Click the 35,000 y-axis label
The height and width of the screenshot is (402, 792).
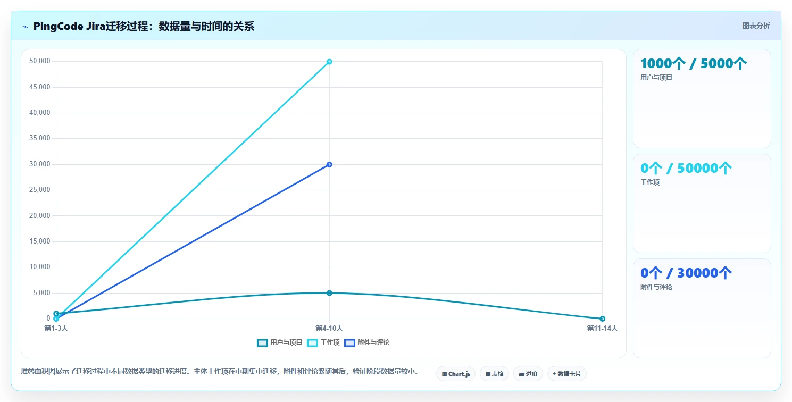(x=40, y=138)
